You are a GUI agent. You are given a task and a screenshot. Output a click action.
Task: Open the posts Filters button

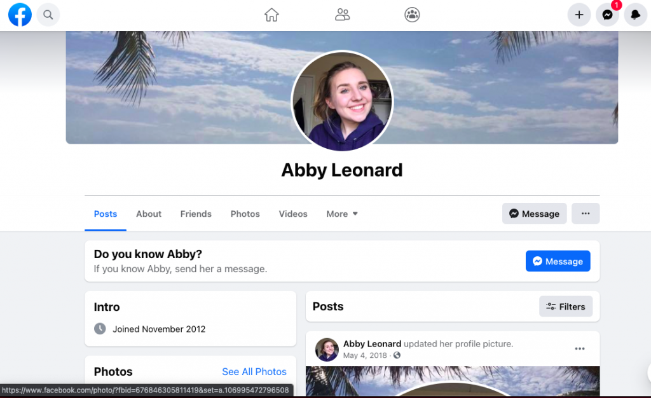coord(565,306)
